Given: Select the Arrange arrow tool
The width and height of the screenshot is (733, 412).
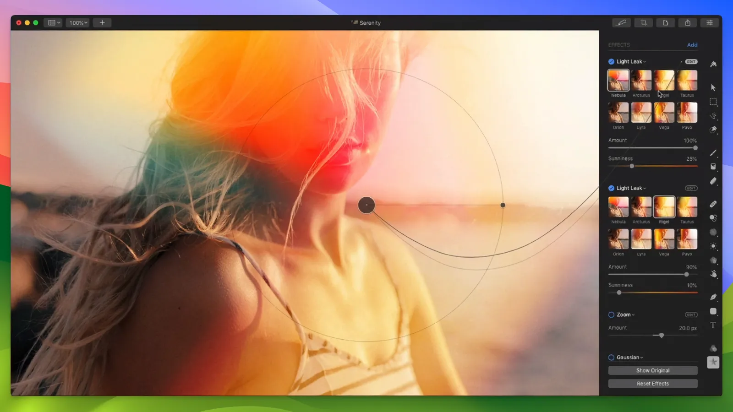Looking at the screenshot, I should [713, 87].
